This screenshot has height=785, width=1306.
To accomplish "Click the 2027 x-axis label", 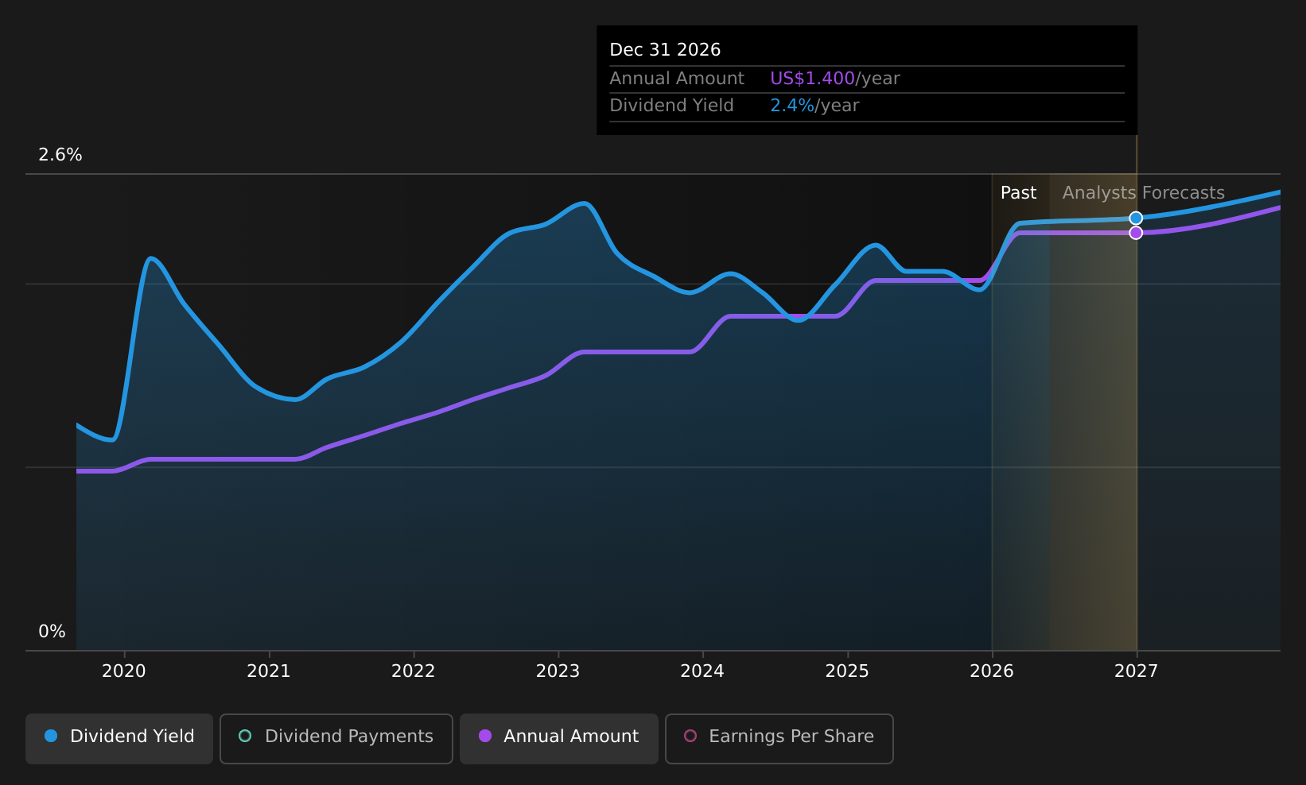I will (1136, 671).
